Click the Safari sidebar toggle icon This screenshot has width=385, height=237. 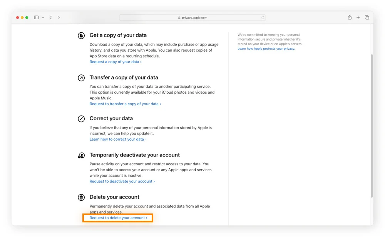36,18
